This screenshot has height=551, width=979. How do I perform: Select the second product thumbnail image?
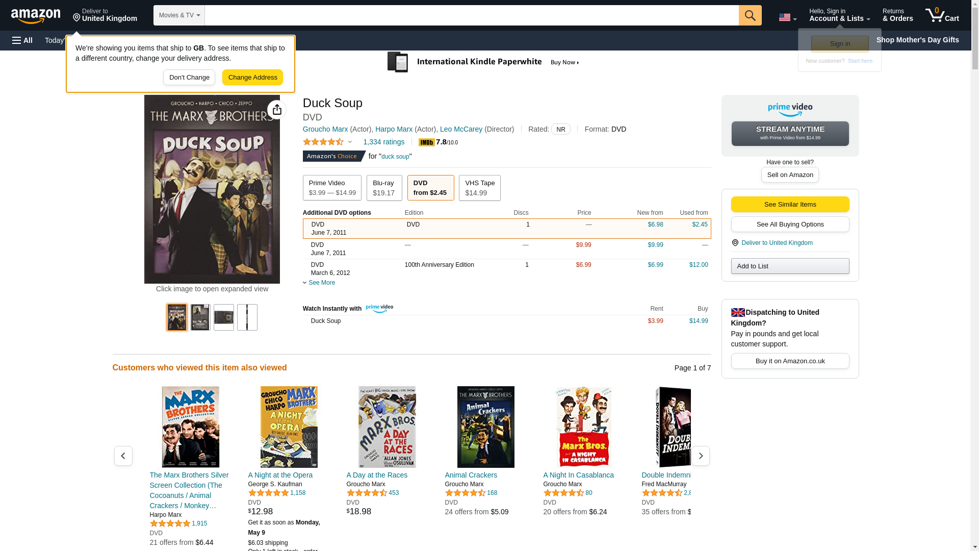coord(200,317)
